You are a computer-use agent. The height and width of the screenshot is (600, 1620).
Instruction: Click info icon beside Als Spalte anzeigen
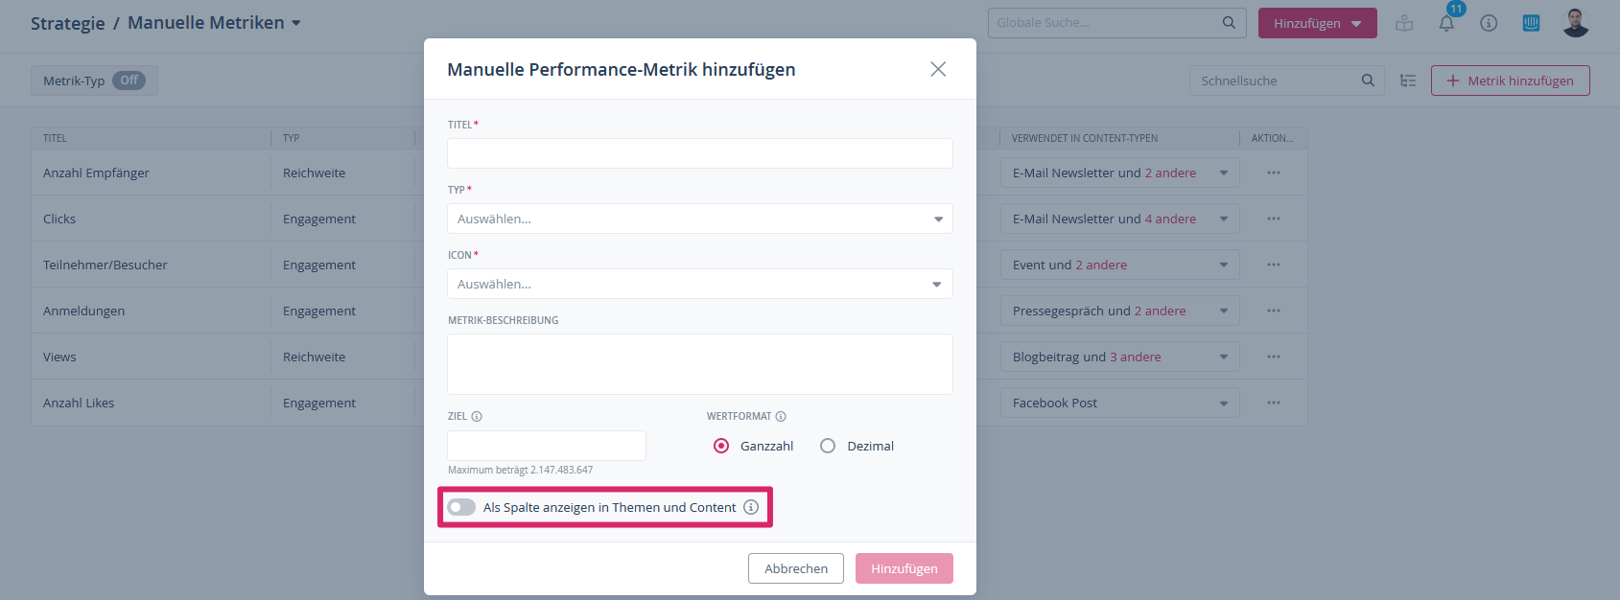751,507
